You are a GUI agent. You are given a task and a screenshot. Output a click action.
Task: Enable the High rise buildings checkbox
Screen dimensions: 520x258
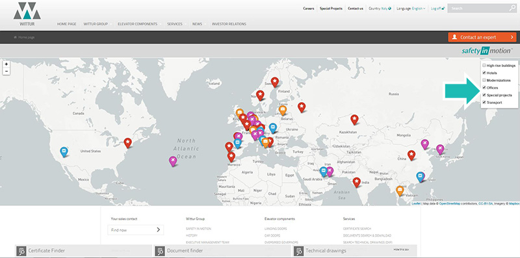coord(484,66)
